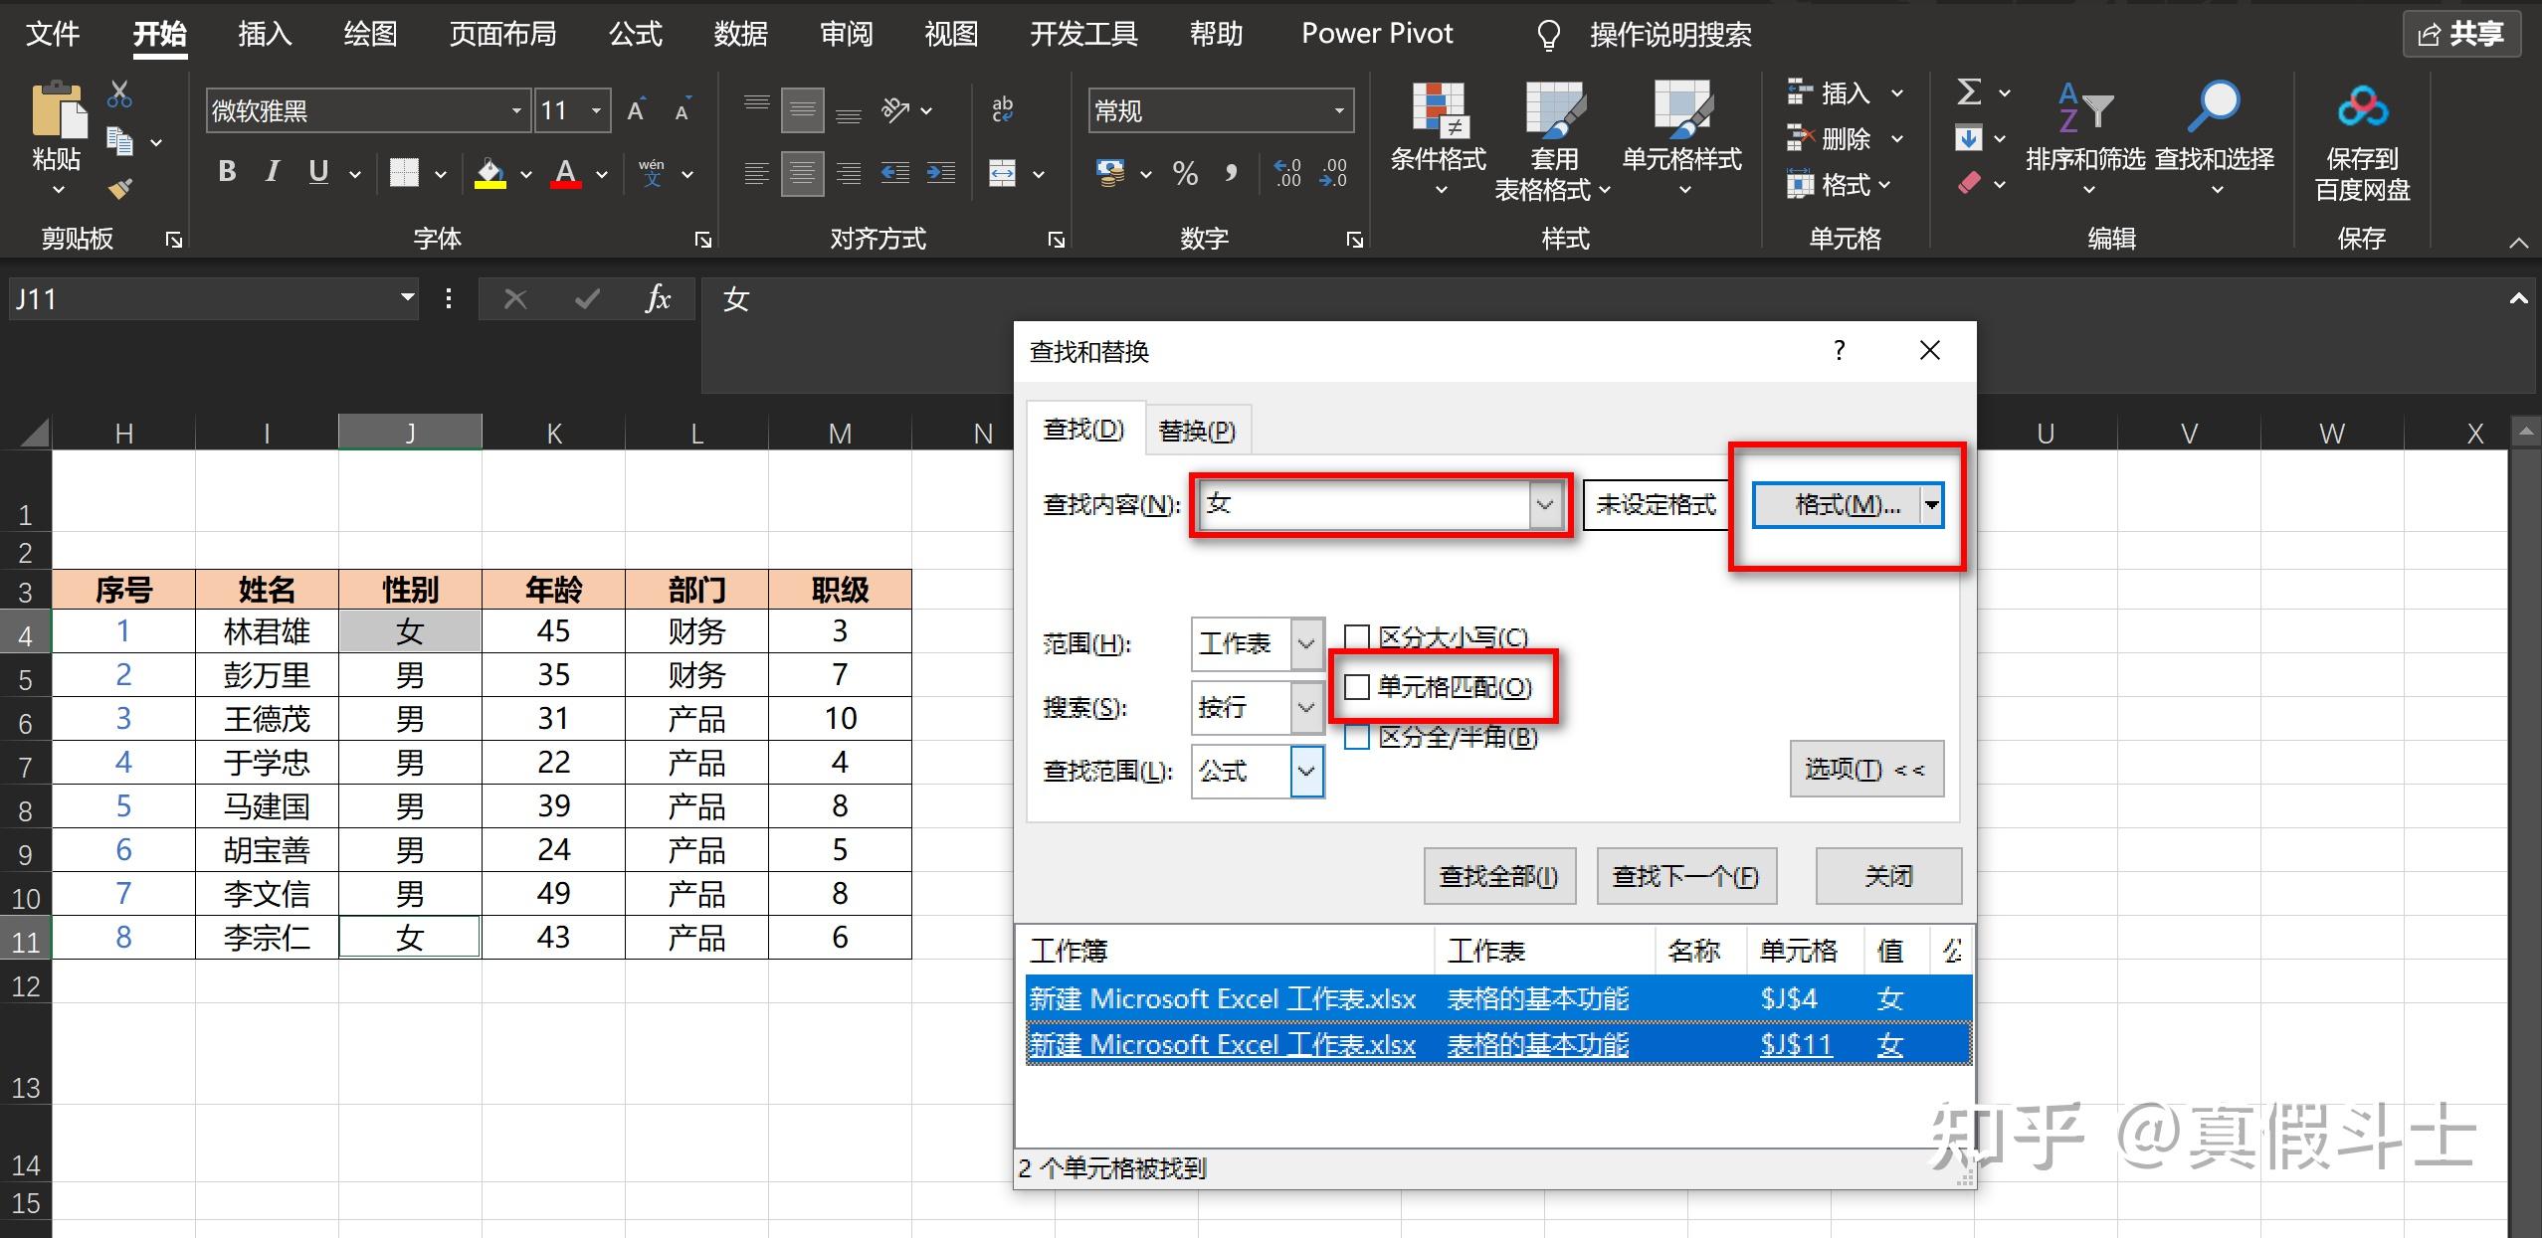The width and height of the screenshot is (2542, 1238).
Task: Select the search result row $J$11
Action: tap(1497, 1044)
